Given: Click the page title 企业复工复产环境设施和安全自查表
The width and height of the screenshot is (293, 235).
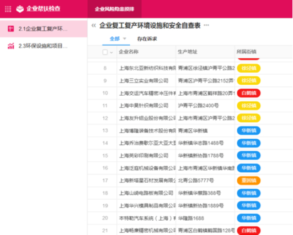Looking at the screenshot, I should click(x=150, y=25).
